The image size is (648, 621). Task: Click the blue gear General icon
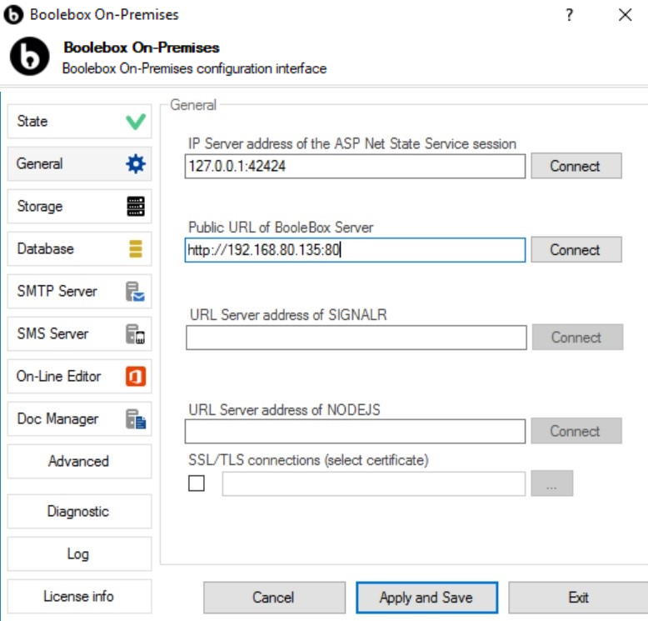pyautogui.click(x=136, y=164)
